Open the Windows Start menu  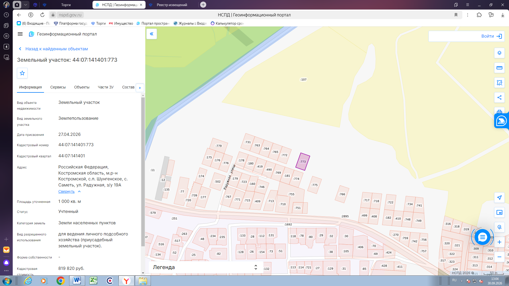(x=7, y=281)
